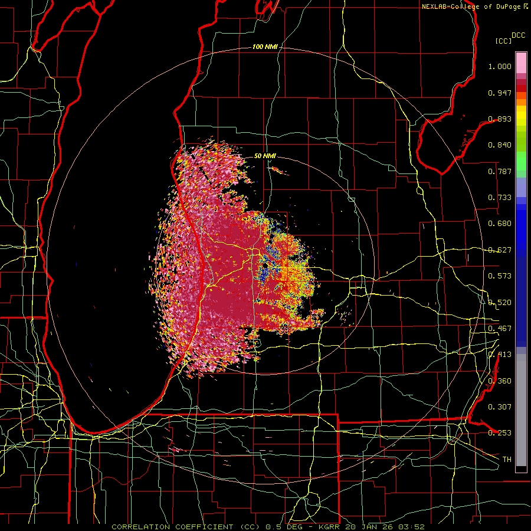Select the 0.360 scale value
The image size is (531, 531).
point(500,381)
